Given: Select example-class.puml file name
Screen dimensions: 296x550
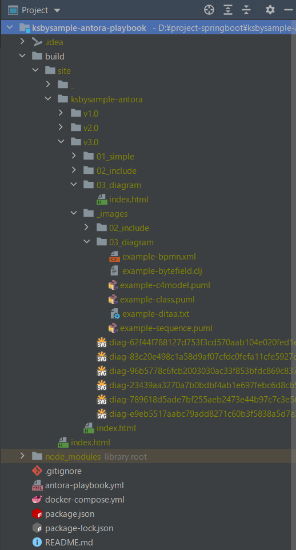Looking at the screenshot, I should click(157, 300).
